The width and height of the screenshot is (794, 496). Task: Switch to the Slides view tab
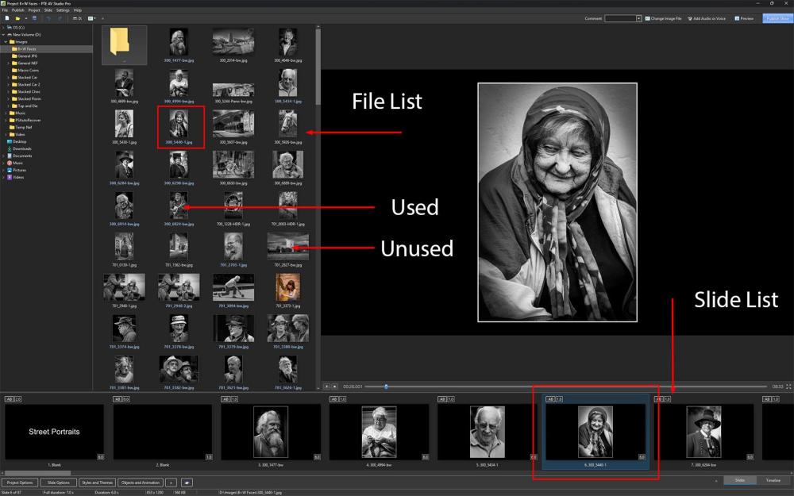pyautogui.click(x=739, y=480)
